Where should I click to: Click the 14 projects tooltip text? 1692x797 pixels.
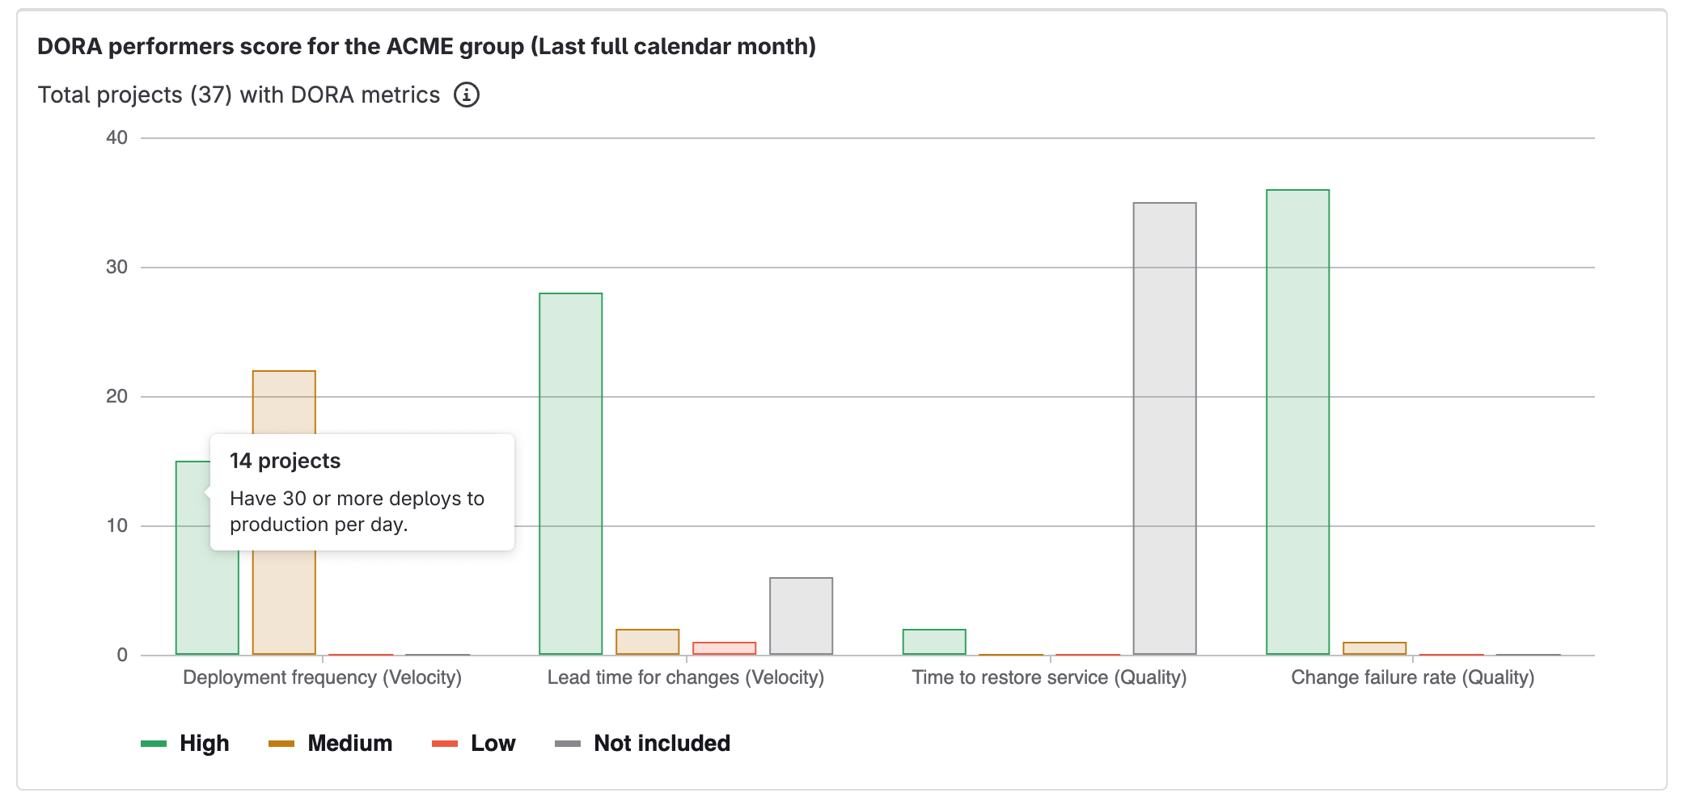[286, 461]
